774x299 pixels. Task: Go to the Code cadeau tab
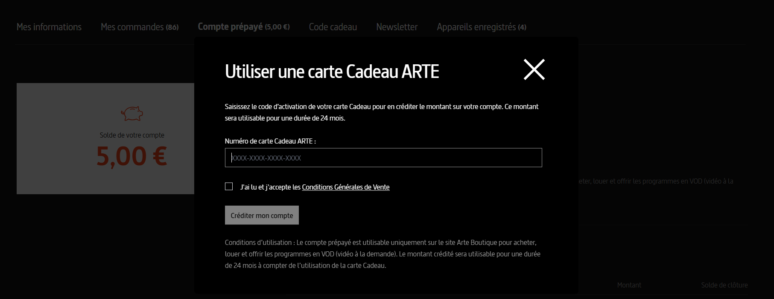pyautogui.click(x=333, y=27)
